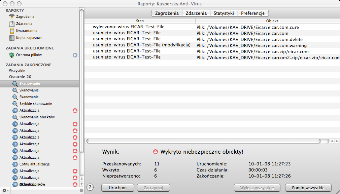This screenshot has width=340, height=194.
Task: Click the Przeskanowanych value 11
Action: pyautogui.click(x=157, y=164)
